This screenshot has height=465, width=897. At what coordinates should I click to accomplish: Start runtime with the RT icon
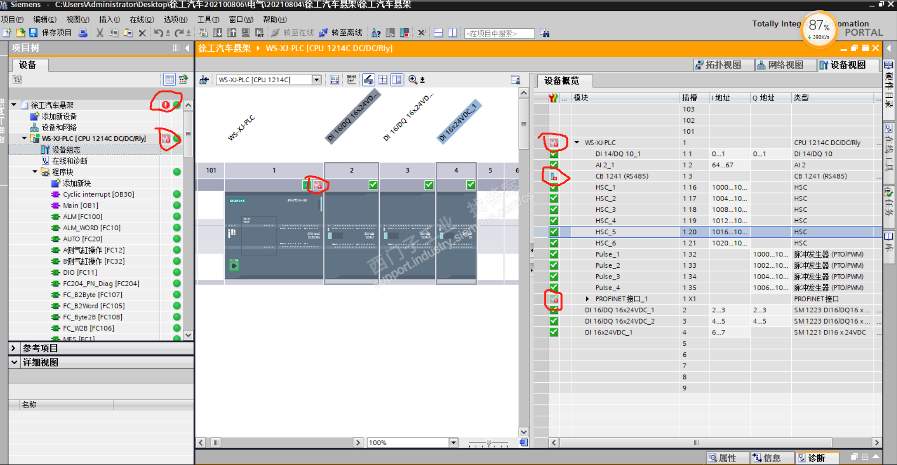coord(260,33)
